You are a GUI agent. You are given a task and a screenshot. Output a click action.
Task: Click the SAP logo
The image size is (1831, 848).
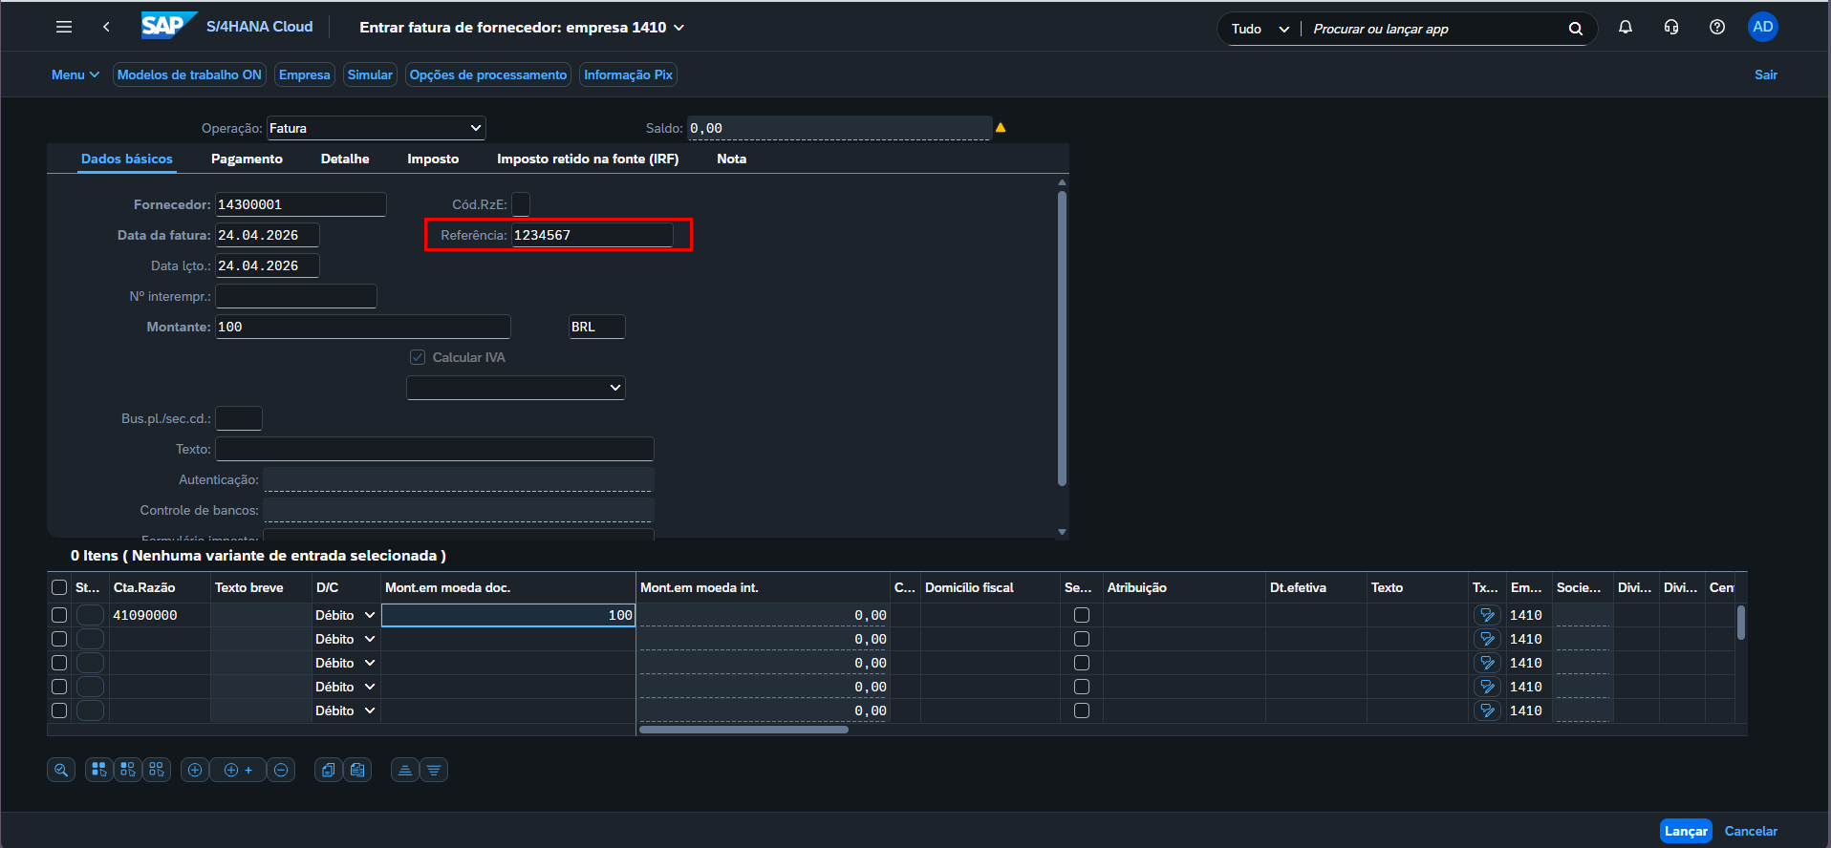click(168, 26)
